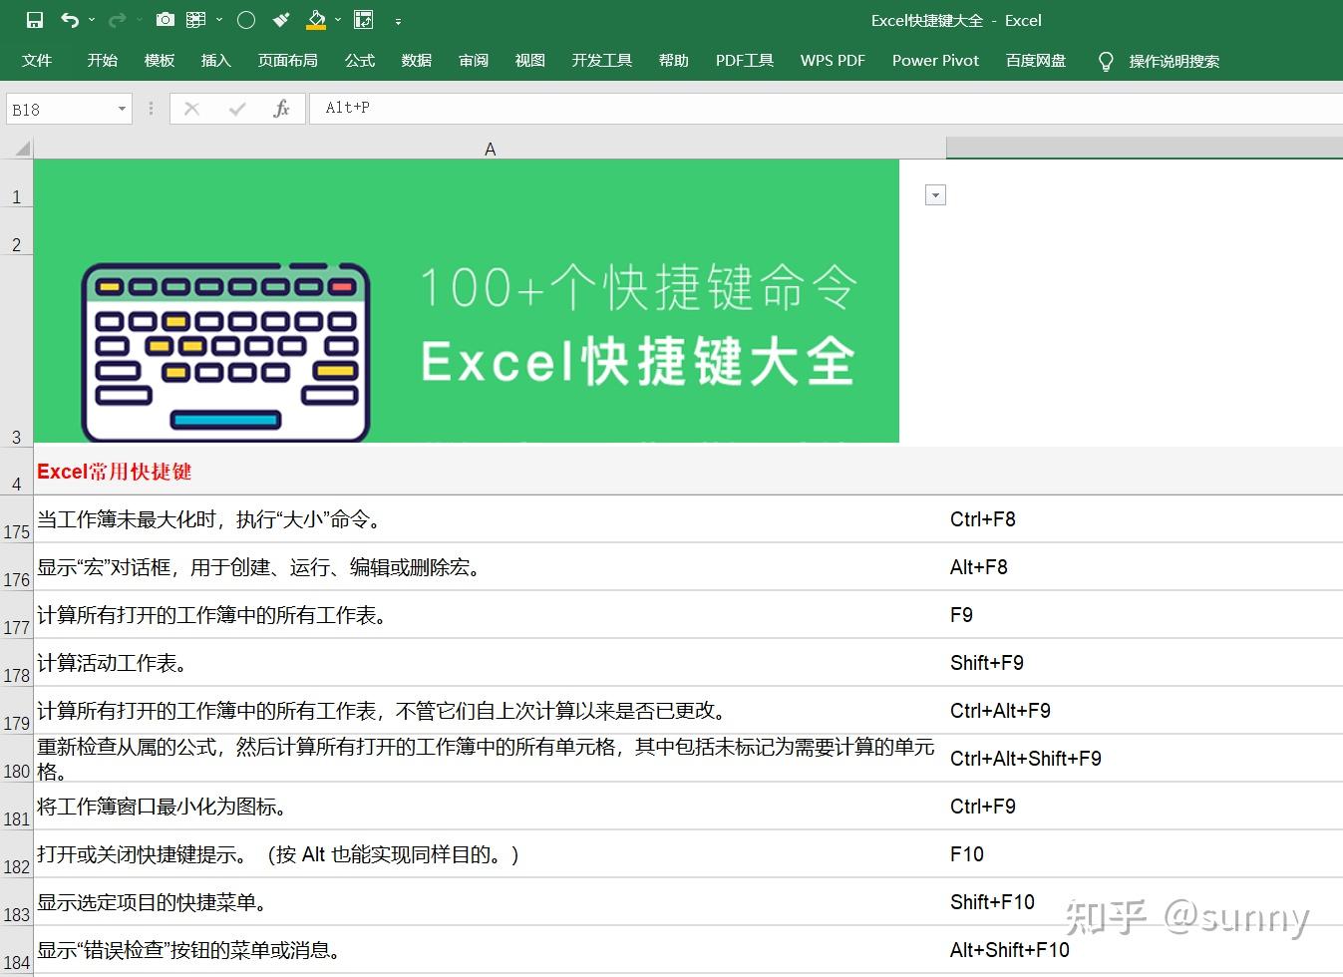Open the 文件 menu
This screenshot has height=977, width=1343.
coord(37,61)
